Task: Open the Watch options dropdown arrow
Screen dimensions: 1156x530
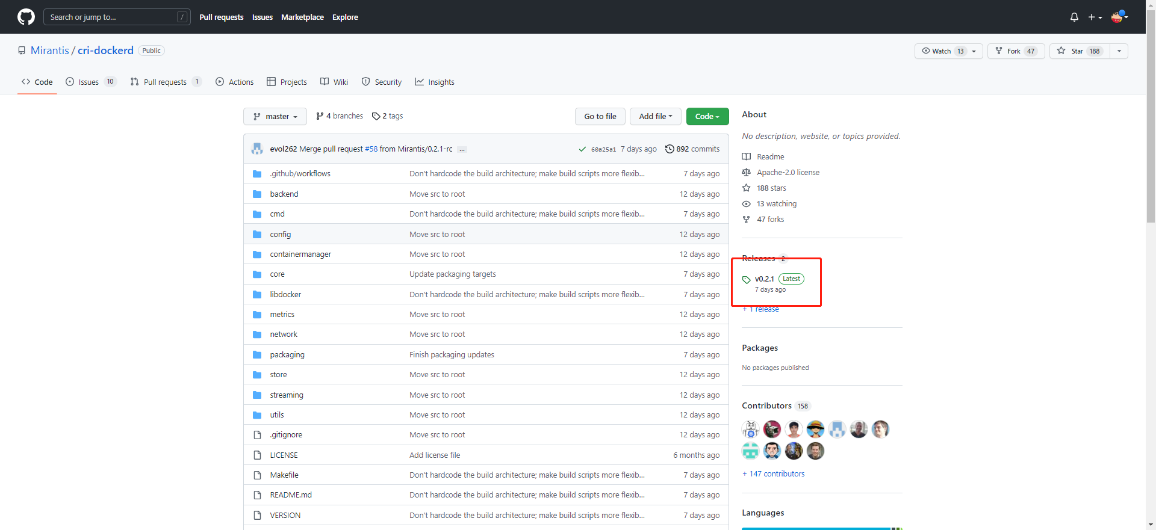Action: click(x=974, y=51)
